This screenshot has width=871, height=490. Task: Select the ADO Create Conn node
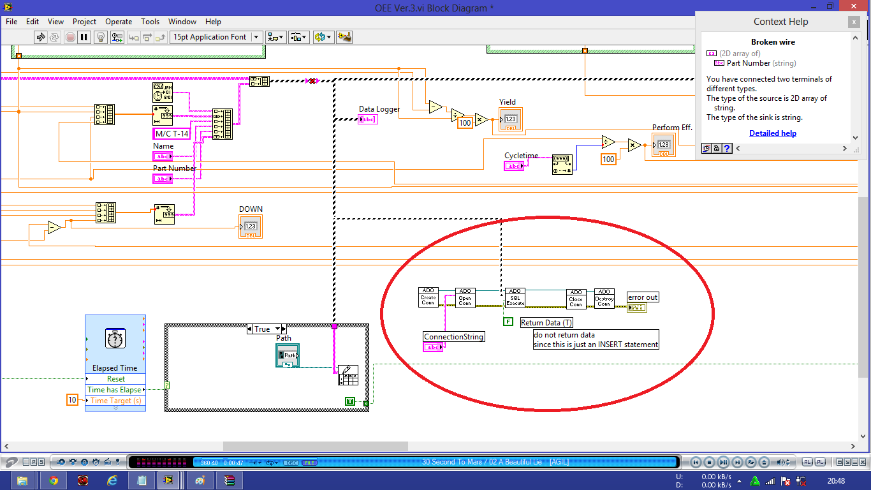[x=428, y=298]
